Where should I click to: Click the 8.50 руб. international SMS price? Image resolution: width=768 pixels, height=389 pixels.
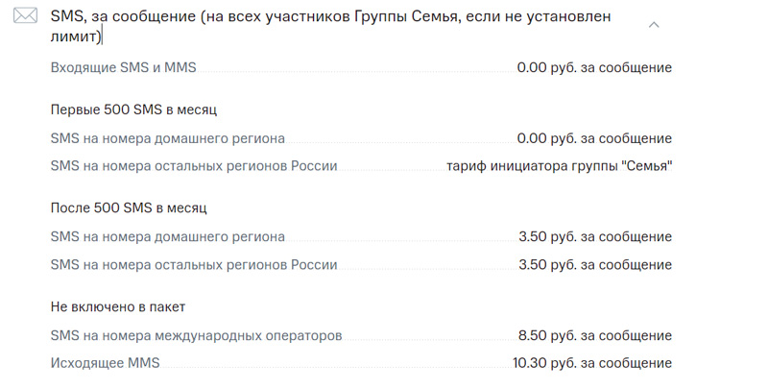pos(594,335)
